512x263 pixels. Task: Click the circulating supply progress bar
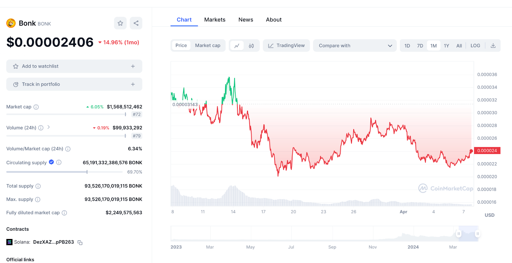pyautogui.click(x=64, y=172)
